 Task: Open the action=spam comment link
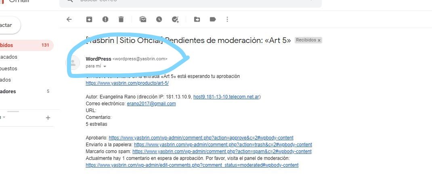(222, 151)
